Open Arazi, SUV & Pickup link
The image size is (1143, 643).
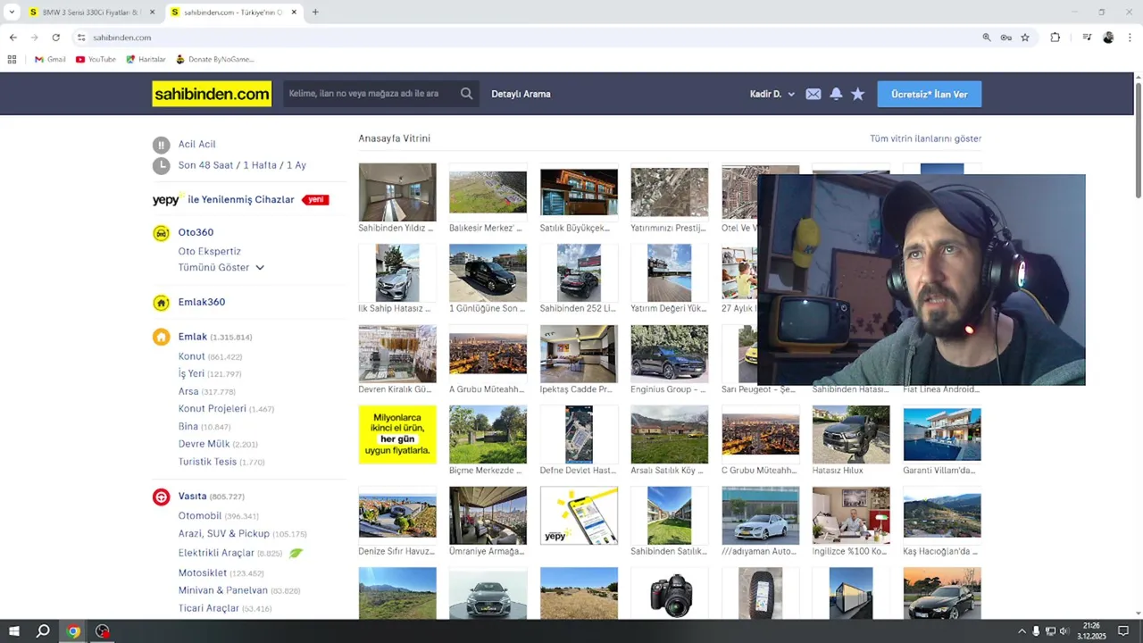[223, 534]
